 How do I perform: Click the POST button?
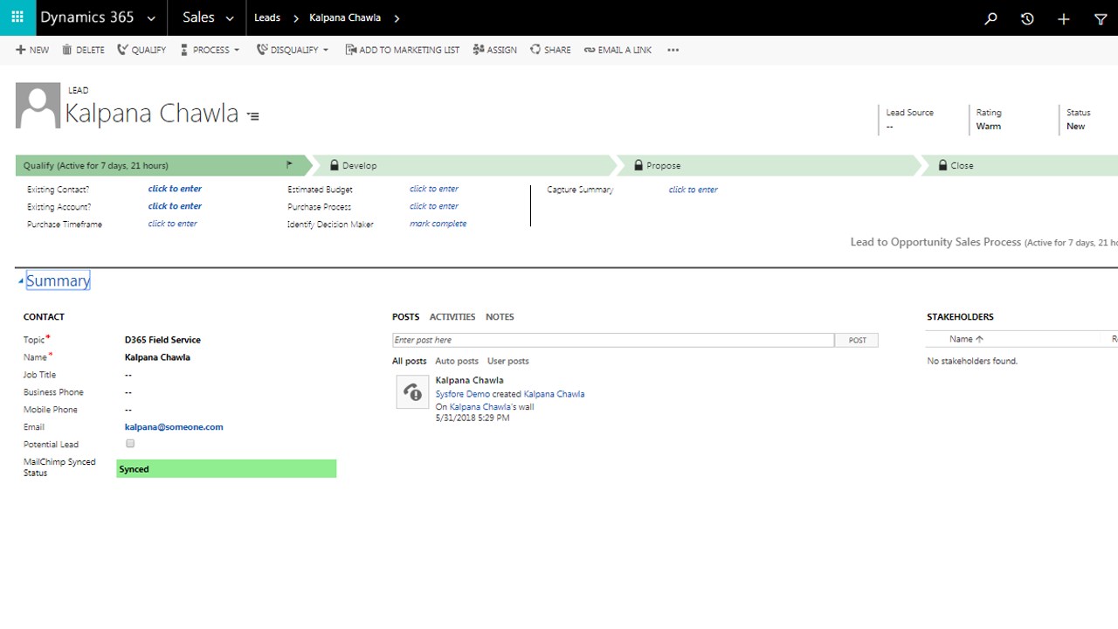coord(857,340)
